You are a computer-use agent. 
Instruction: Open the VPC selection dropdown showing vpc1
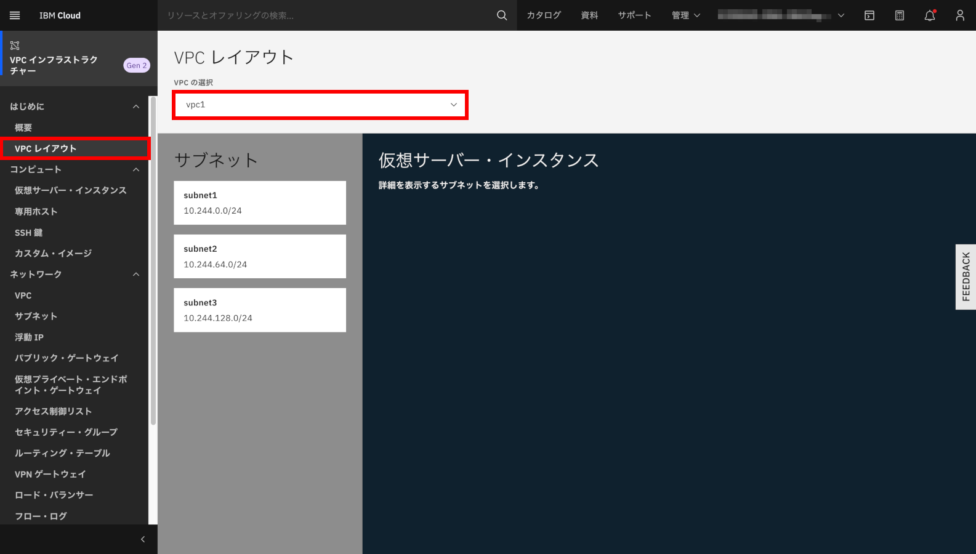click(320, 105)
